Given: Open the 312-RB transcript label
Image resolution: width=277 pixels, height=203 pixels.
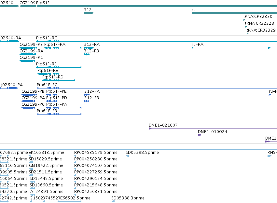Looking at the screenshot, I should [91, 51].
